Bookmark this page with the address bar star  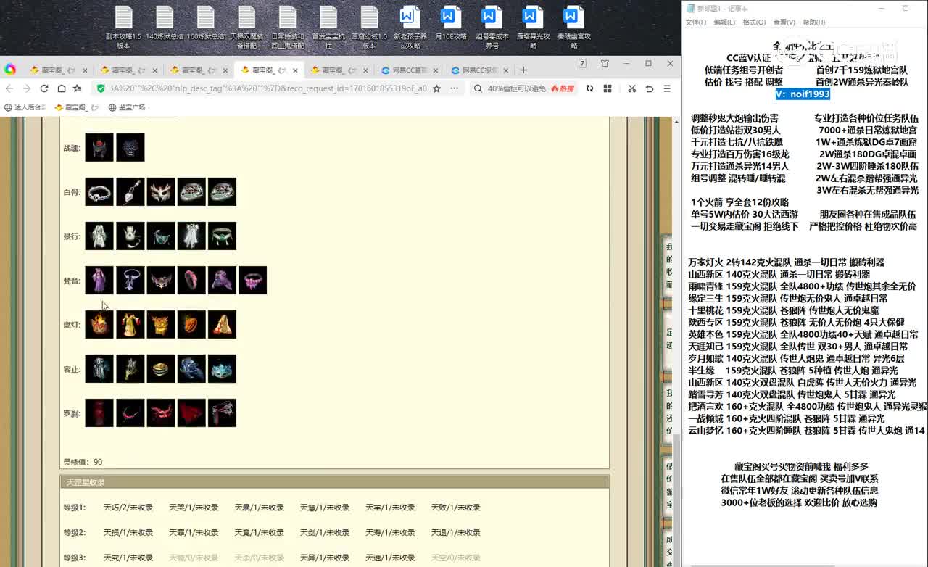436,88
